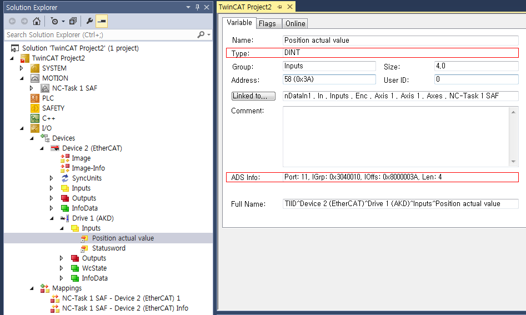Switch to the Online tab
526x315 pixels.
tap(295, 23)
